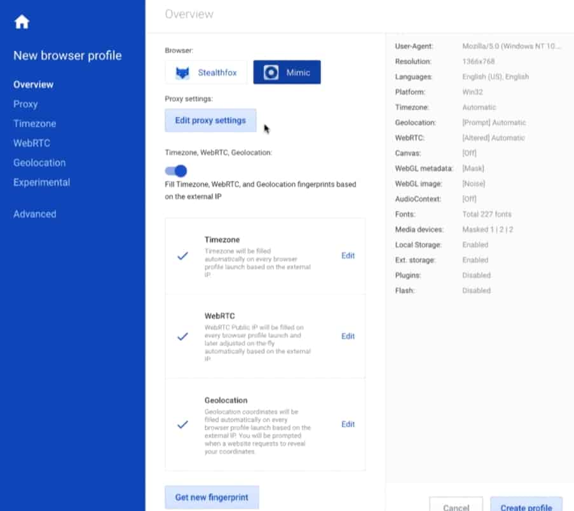The width and height of the screenshot is (574, 511).
Task: Click the Timezone value Automatic in summary
Action: (479, 107)
